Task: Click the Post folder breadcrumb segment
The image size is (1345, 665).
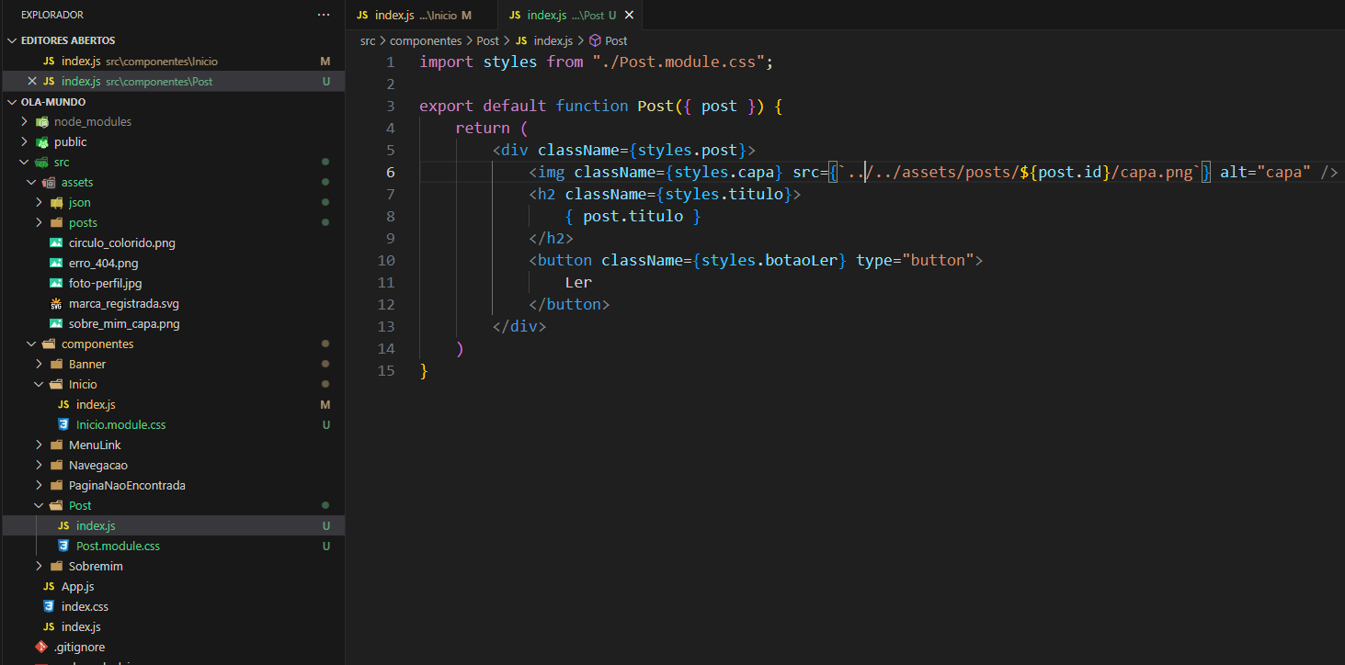Action: click(x=487, y=40)
